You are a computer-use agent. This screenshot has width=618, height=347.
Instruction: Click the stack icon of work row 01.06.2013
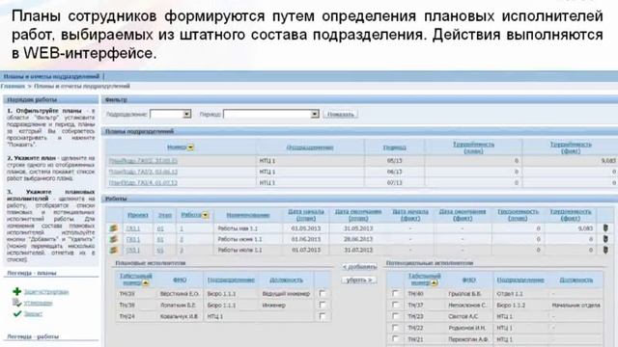click(x=114, y=239)
